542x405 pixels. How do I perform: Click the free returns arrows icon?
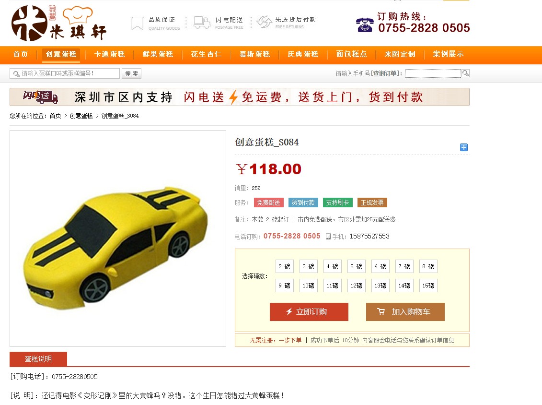click(x=265, y=22)
